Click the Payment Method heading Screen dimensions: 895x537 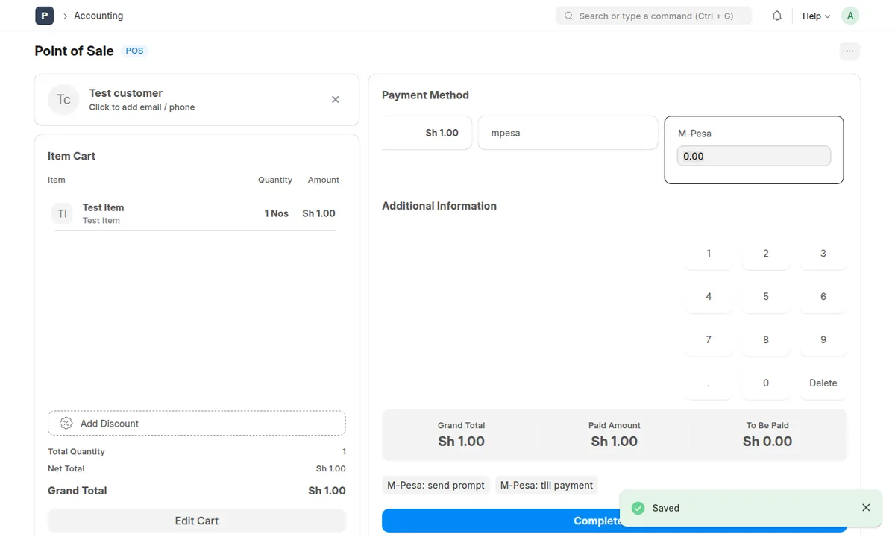[425, 95]
